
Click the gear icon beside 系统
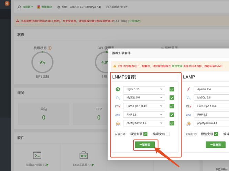coord(58,7)
